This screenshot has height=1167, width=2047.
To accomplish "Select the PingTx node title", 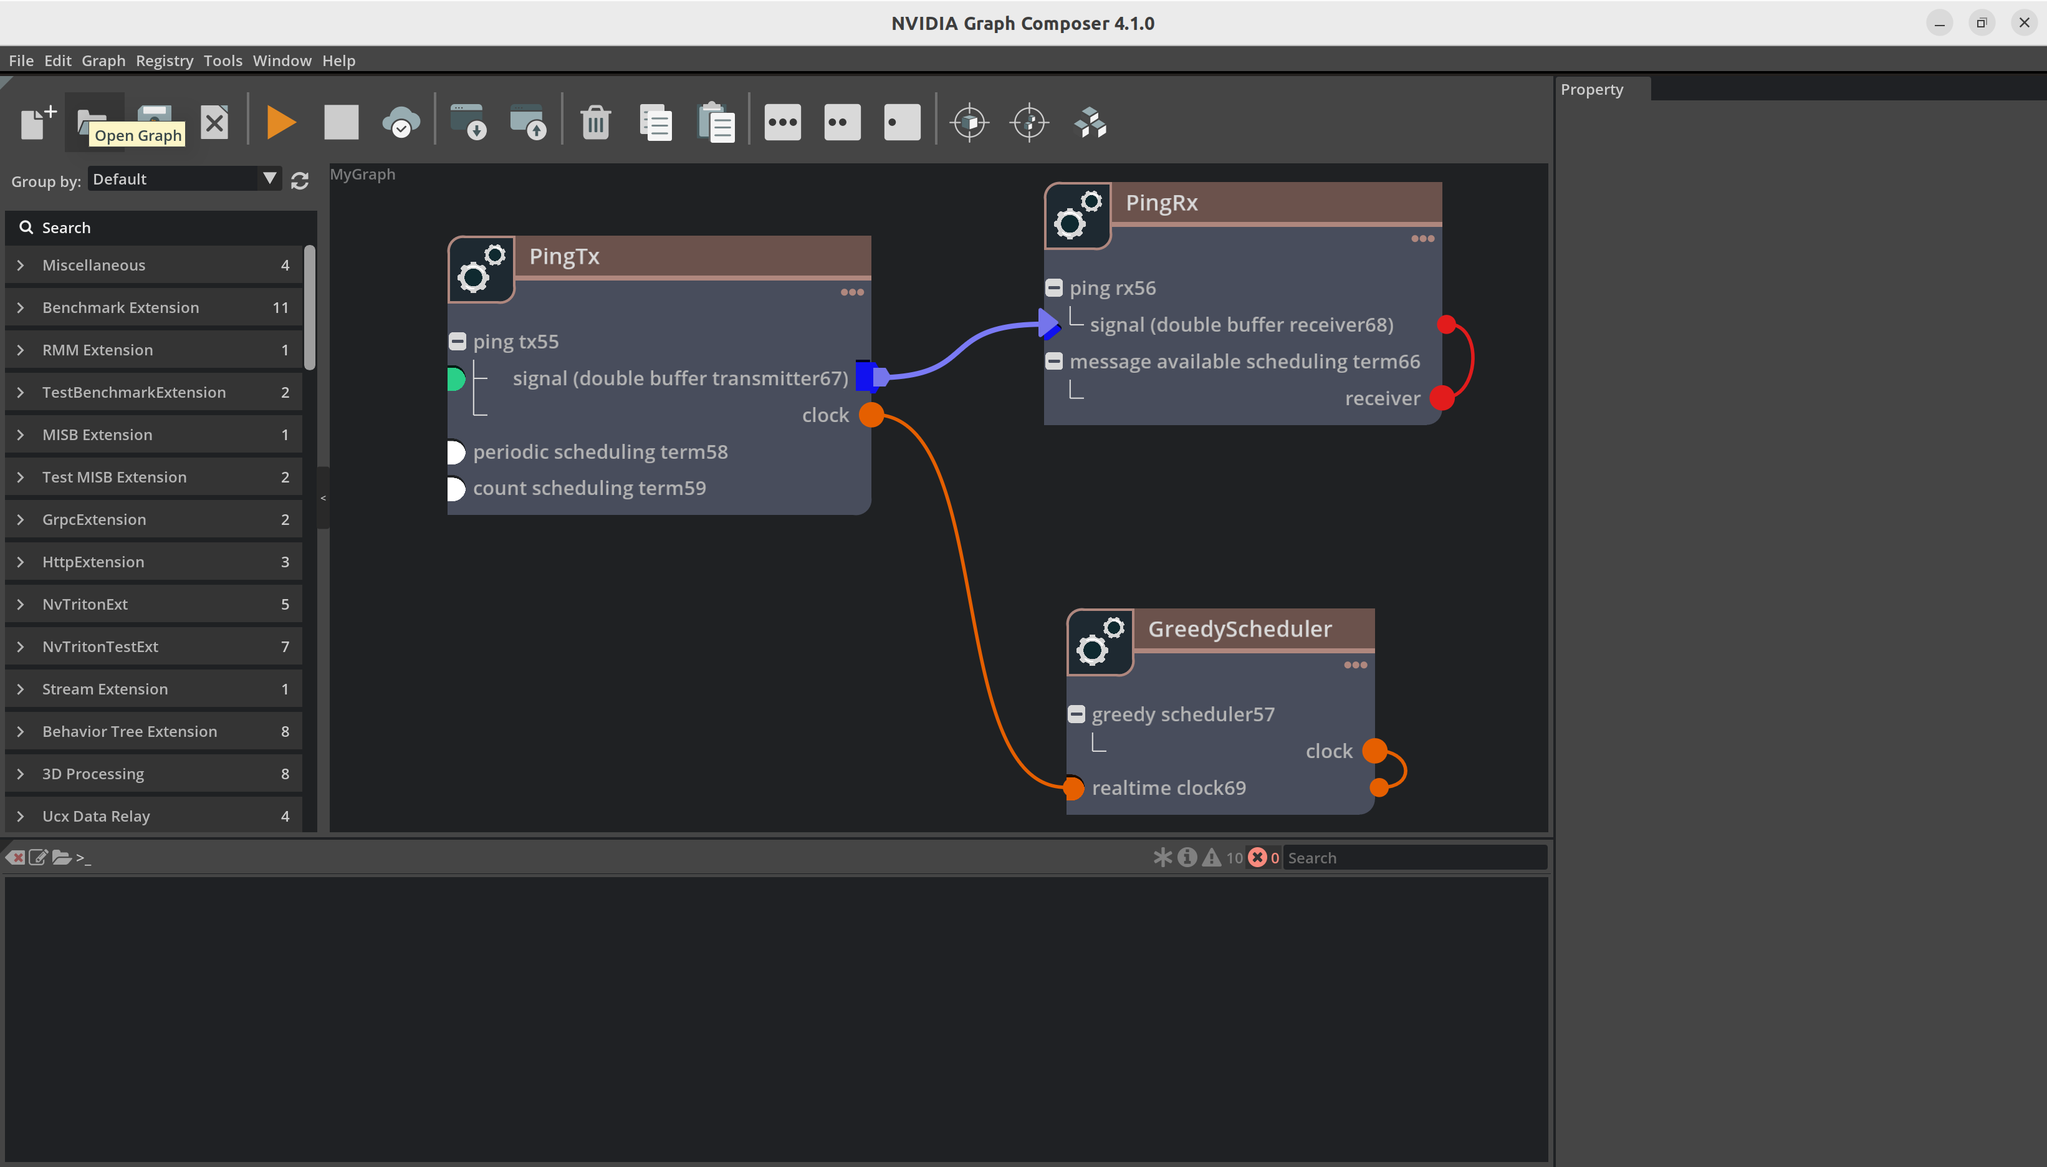I will pyautogui.click(x=564, y=256).
